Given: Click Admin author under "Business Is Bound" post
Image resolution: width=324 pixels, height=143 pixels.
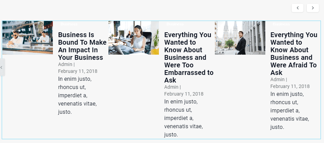Looking at the screenshot, I should tap(65, 64).
